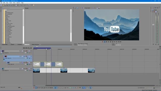Screen dimensions: 161x91
Task: Open the View menu
Action: [x=7, y=3]
